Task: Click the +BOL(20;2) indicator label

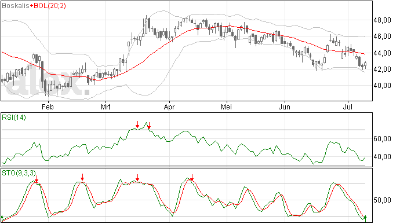Action: [x=48, y=6]
